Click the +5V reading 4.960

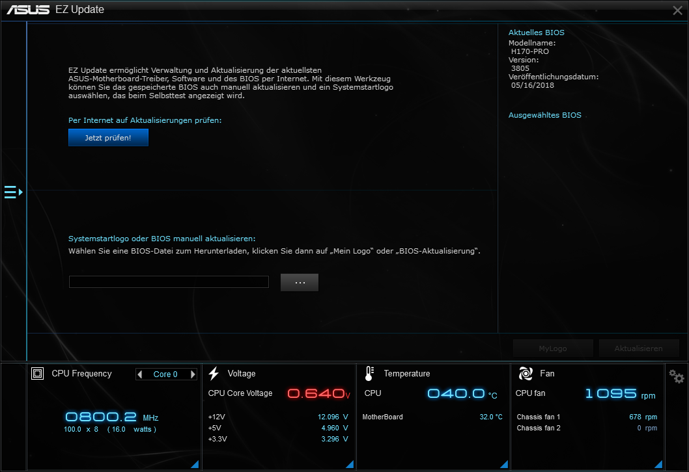point(334,428)
